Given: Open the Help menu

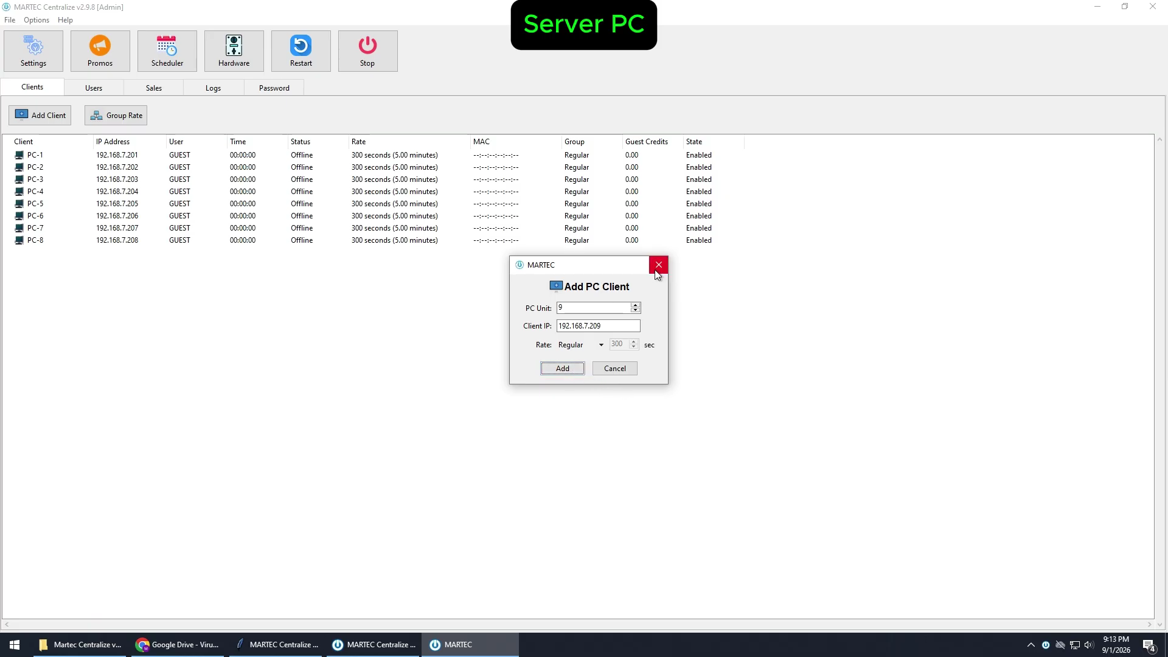Looking at the screenshot, I should 65,20.
